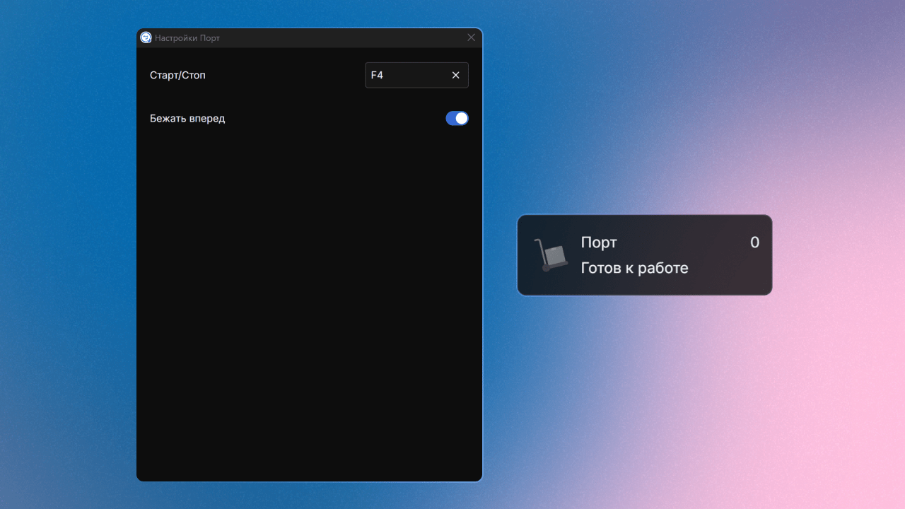Viewport: 905px width, 509px height.
Task: Click the F4 text inside the hotkey field
Action: pyautogui.click(x=377, y=75)
